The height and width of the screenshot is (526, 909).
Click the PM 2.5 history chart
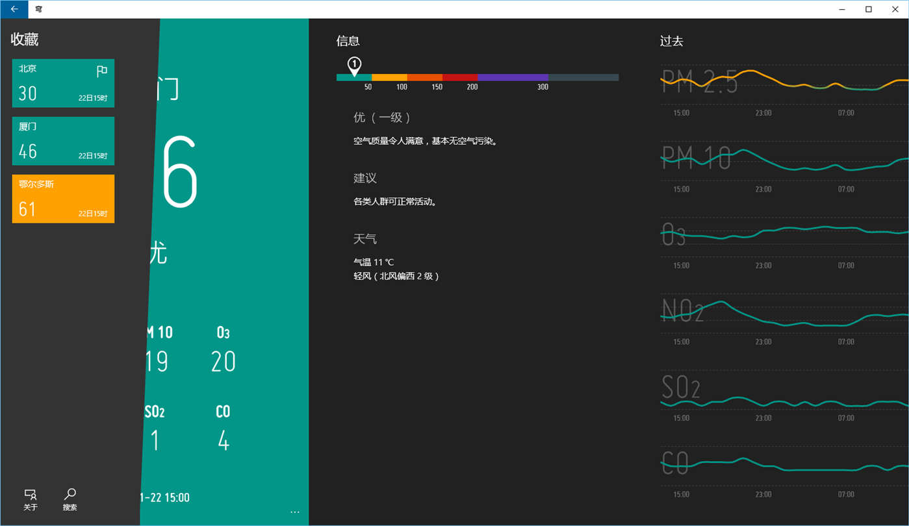(784, 84)
